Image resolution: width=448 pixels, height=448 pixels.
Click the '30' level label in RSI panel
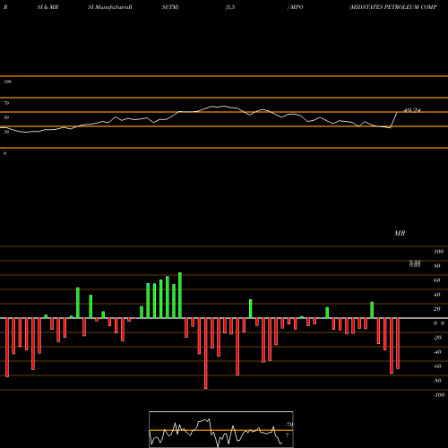[x=6, y=132]
